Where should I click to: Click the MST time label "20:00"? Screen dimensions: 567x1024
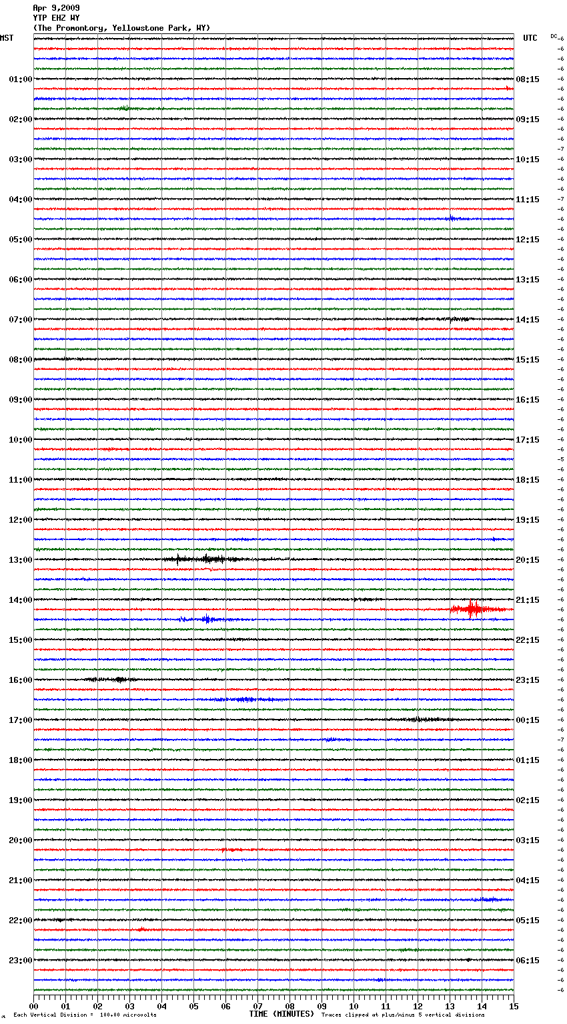(21, 840)
